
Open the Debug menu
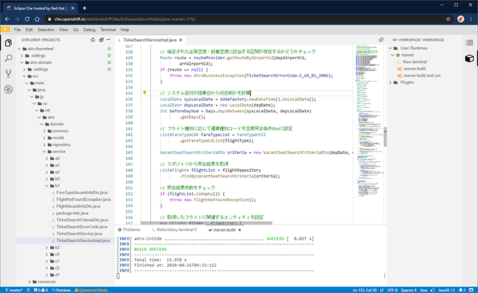pos(89,29)
